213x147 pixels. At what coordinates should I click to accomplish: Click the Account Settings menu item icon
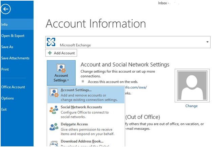click(54, 93)
